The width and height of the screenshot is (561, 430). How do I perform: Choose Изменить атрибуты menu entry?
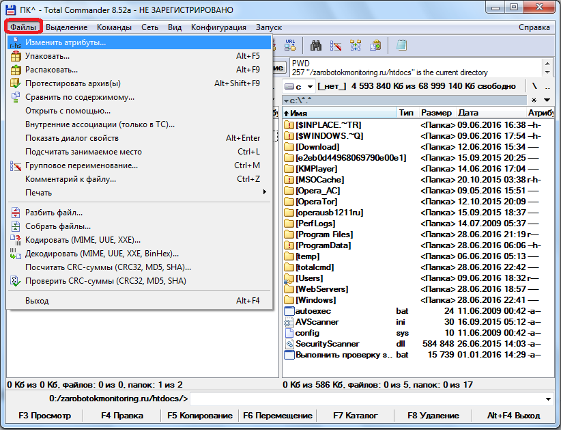(x=66, y=42)
